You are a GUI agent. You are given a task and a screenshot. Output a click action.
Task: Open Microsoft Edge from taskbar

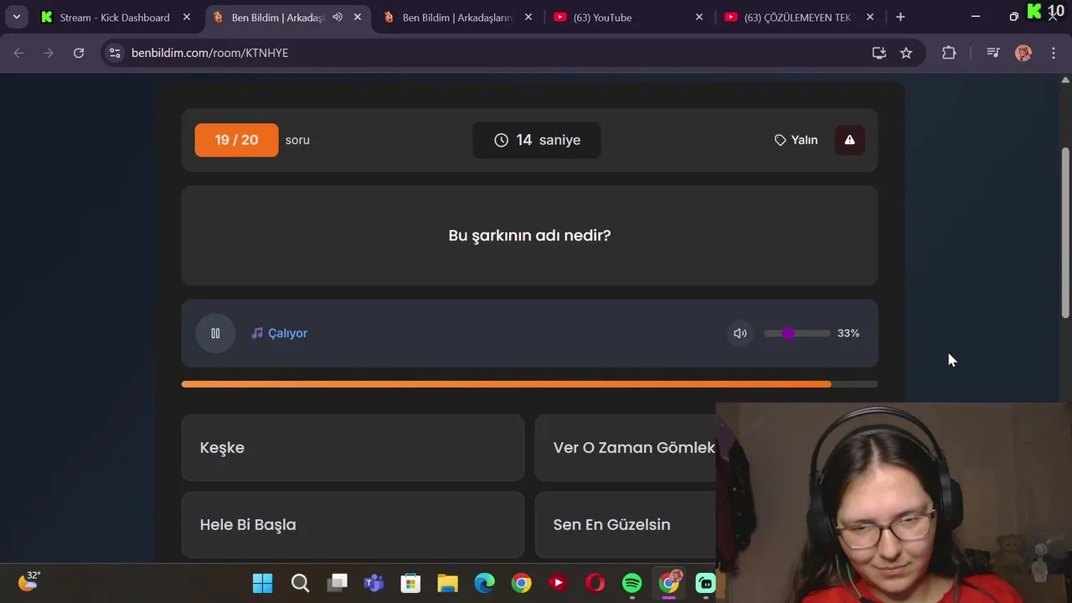tap(484, 583)
